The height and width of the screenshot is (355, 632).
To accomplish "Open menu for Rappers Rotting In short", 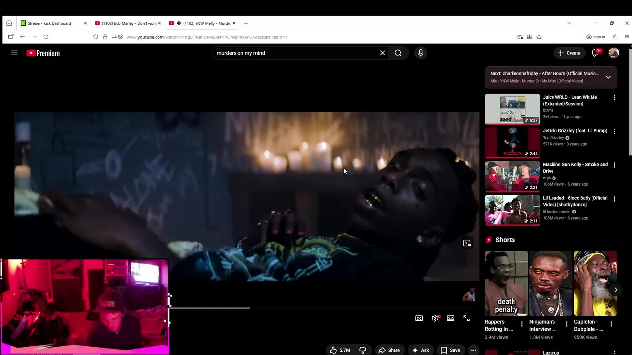I will [x=522, y=324].
